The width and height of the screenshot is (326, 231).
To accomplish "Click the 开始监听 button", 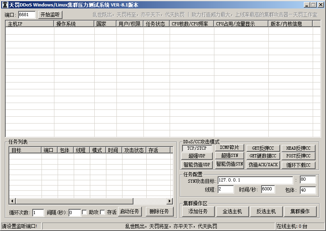I will click(51, 14).
